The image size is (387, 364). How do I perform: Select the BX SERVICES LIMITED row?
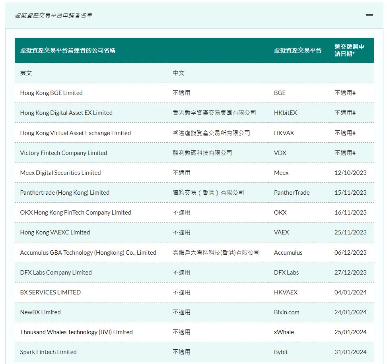(50, 292)
